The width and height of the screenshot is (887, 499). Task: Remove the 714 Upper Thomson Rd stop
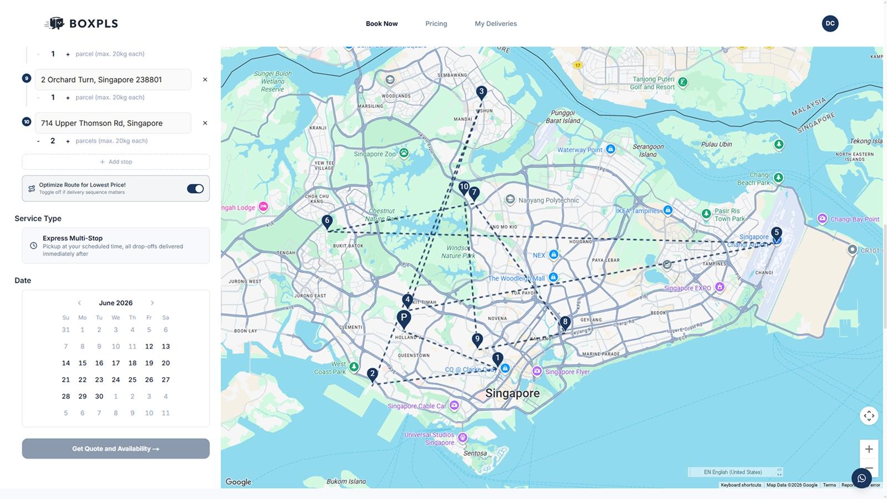205,123
